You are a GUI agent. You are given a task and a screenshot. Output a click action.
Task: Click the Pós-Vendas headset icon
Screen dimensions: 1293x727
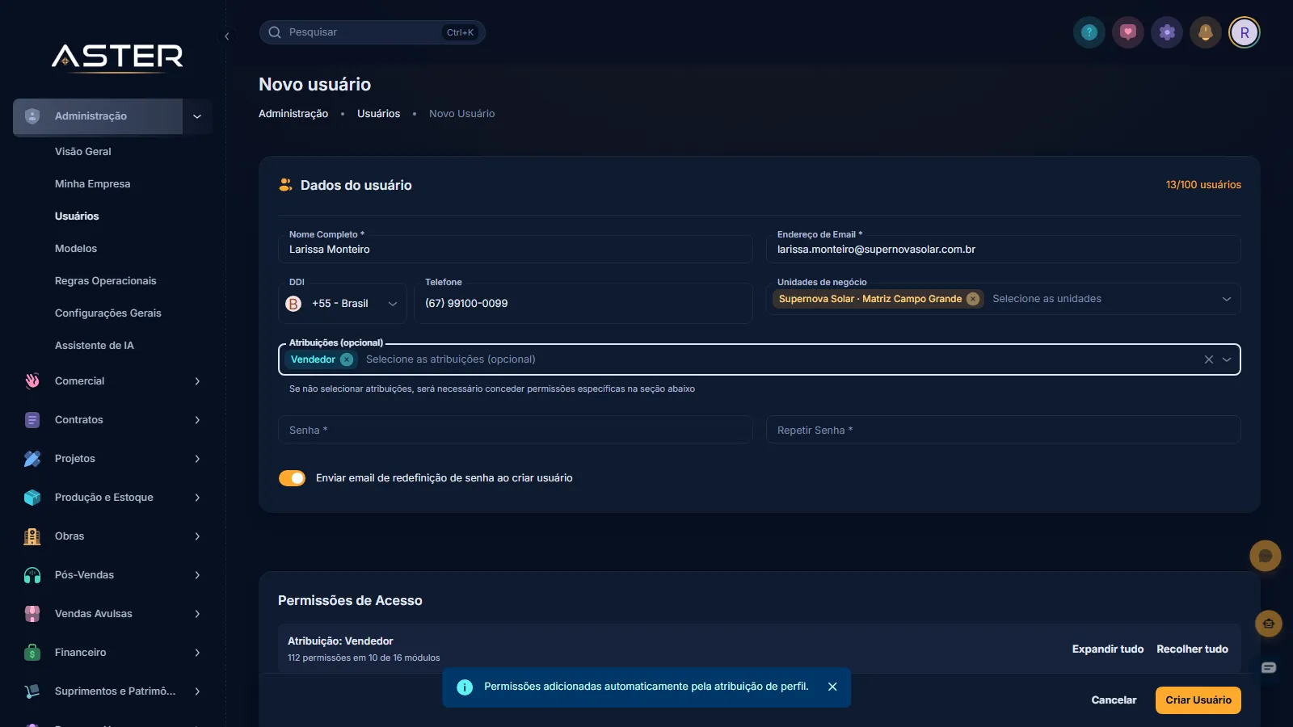coord(32,575)
